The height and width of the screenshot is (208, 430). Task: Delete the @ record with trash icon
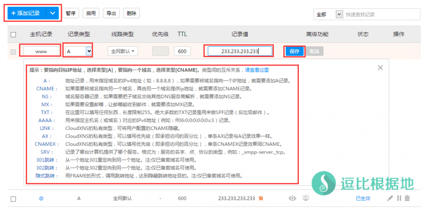point(407,198)
